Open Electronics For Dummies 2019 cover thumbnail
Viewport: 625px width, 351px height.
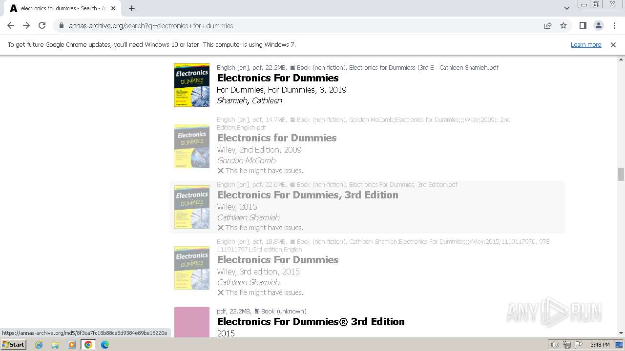pos(192,85)
